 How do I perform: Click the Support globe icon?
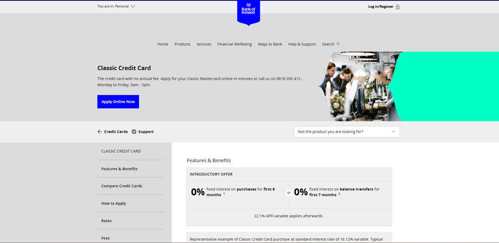(134, 132)
